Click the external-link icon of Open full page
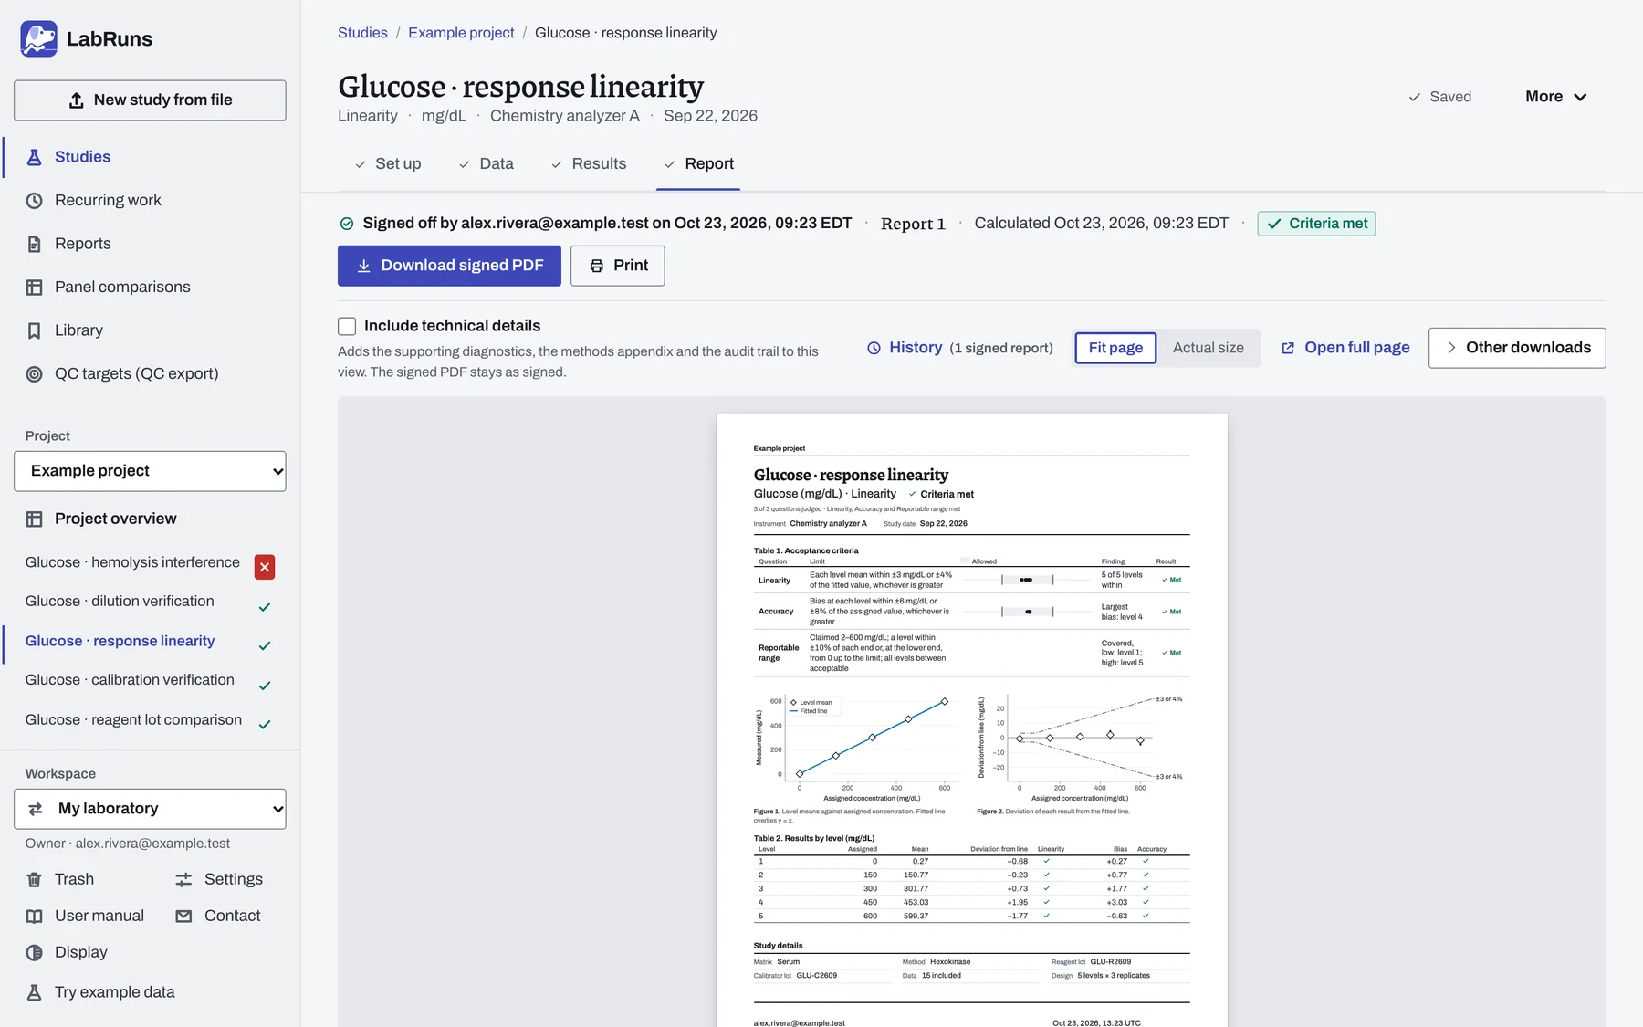 [1288, 348]
